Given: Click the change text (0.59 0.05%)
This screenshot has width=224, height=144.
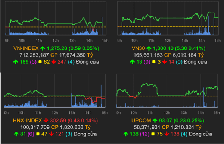Looking at the screenshot, I should pos(84,48).
